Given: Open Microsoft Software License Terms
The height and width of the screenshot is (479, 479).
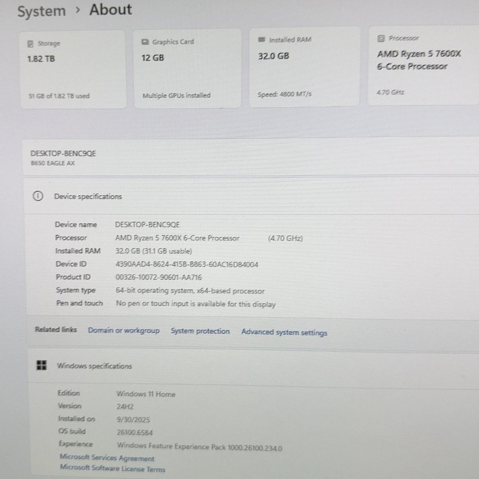Looking at the screenshot, I should pos(113,468).
